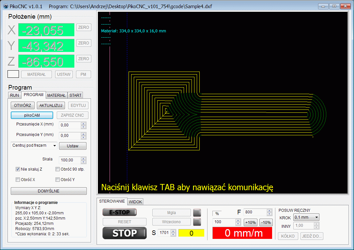
Task: Click the Przesunięcie Y input field
Action: tap(70, 136)
